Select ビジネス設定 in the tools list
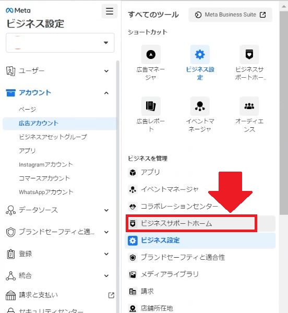The width and height of the screenshot is (288, 313). click(200, 240)
